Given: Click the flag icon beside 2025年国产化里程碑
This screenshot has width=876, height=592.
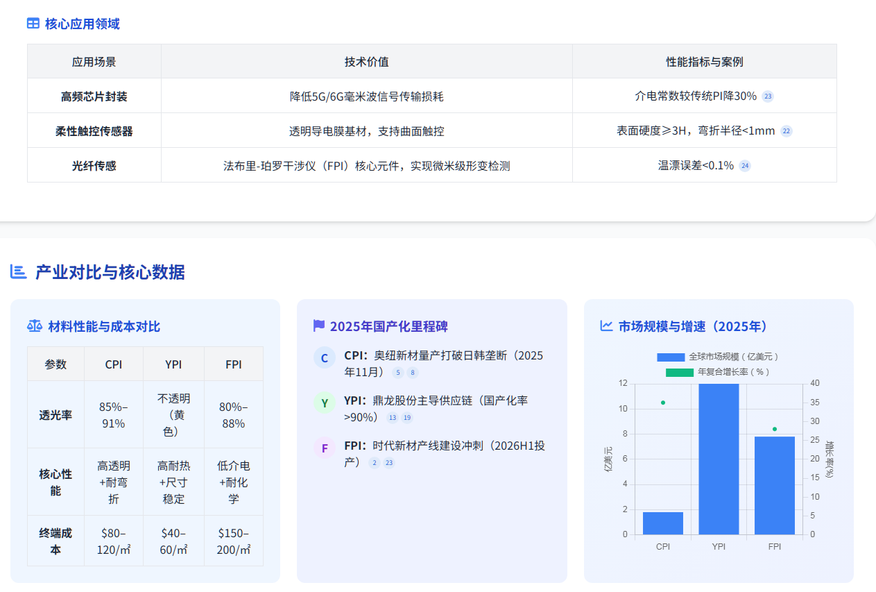Looking at the screenshot, I should pos(319,326).
